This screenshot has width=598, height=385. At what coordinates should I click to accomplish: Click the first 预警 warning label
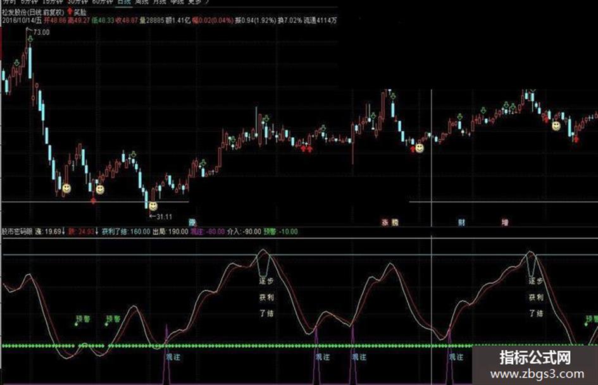click(83, 319)
